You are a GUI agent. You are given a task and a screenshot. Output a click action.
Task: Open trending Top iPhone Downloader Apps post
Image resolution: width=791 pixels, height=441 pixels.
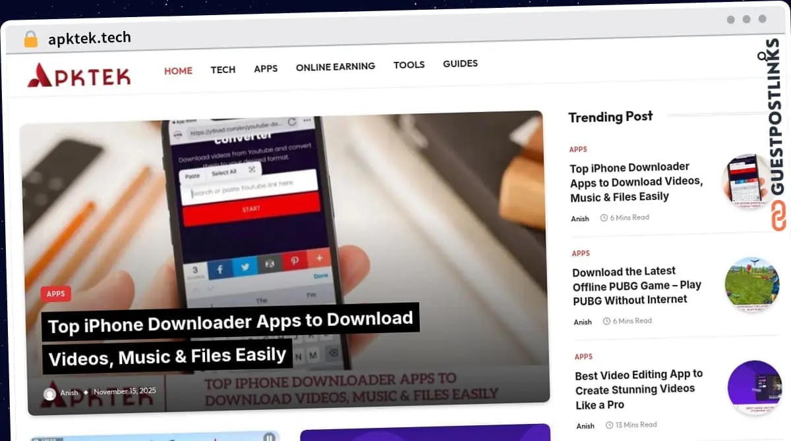pos(635,182)
